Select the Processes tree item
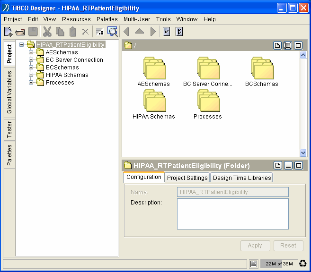Image resolution: width=311 pixels, height=272 pixels. coord(60,83)
